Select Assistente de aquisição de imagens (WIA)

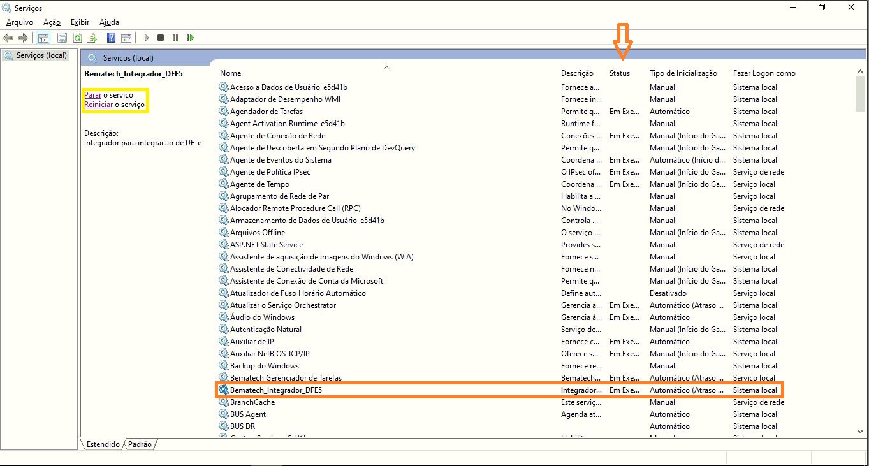(x=322, y=257)
